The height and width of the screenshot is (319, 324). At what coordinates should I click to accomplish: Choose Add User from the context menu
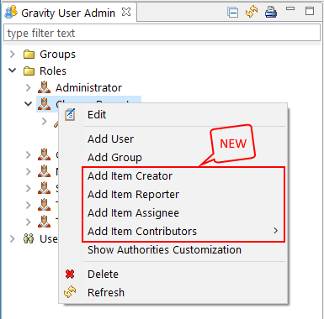[x=111, y=139]
